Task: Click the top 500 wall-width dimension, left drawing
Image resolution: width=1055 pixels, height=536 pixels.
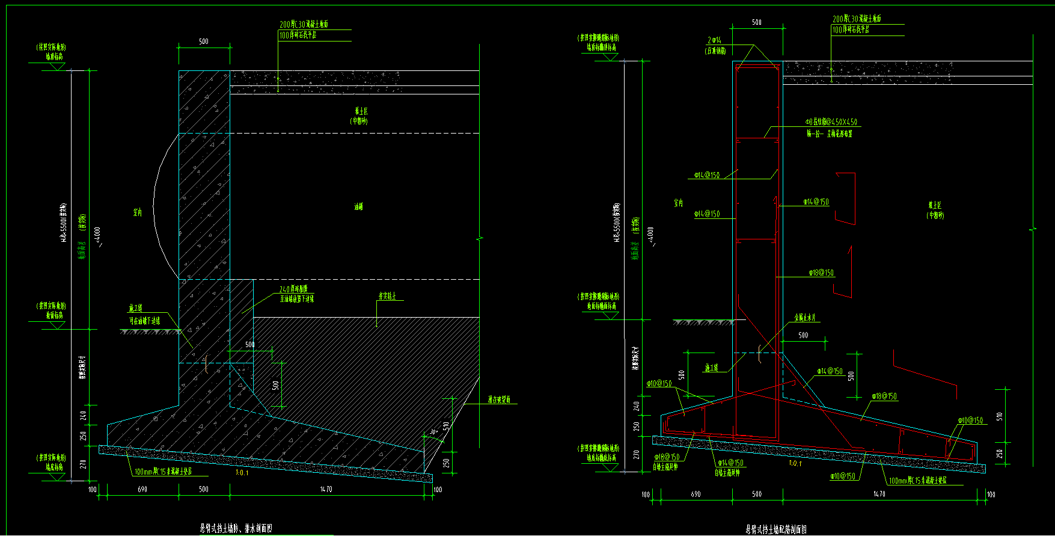Action: (204, 42)
